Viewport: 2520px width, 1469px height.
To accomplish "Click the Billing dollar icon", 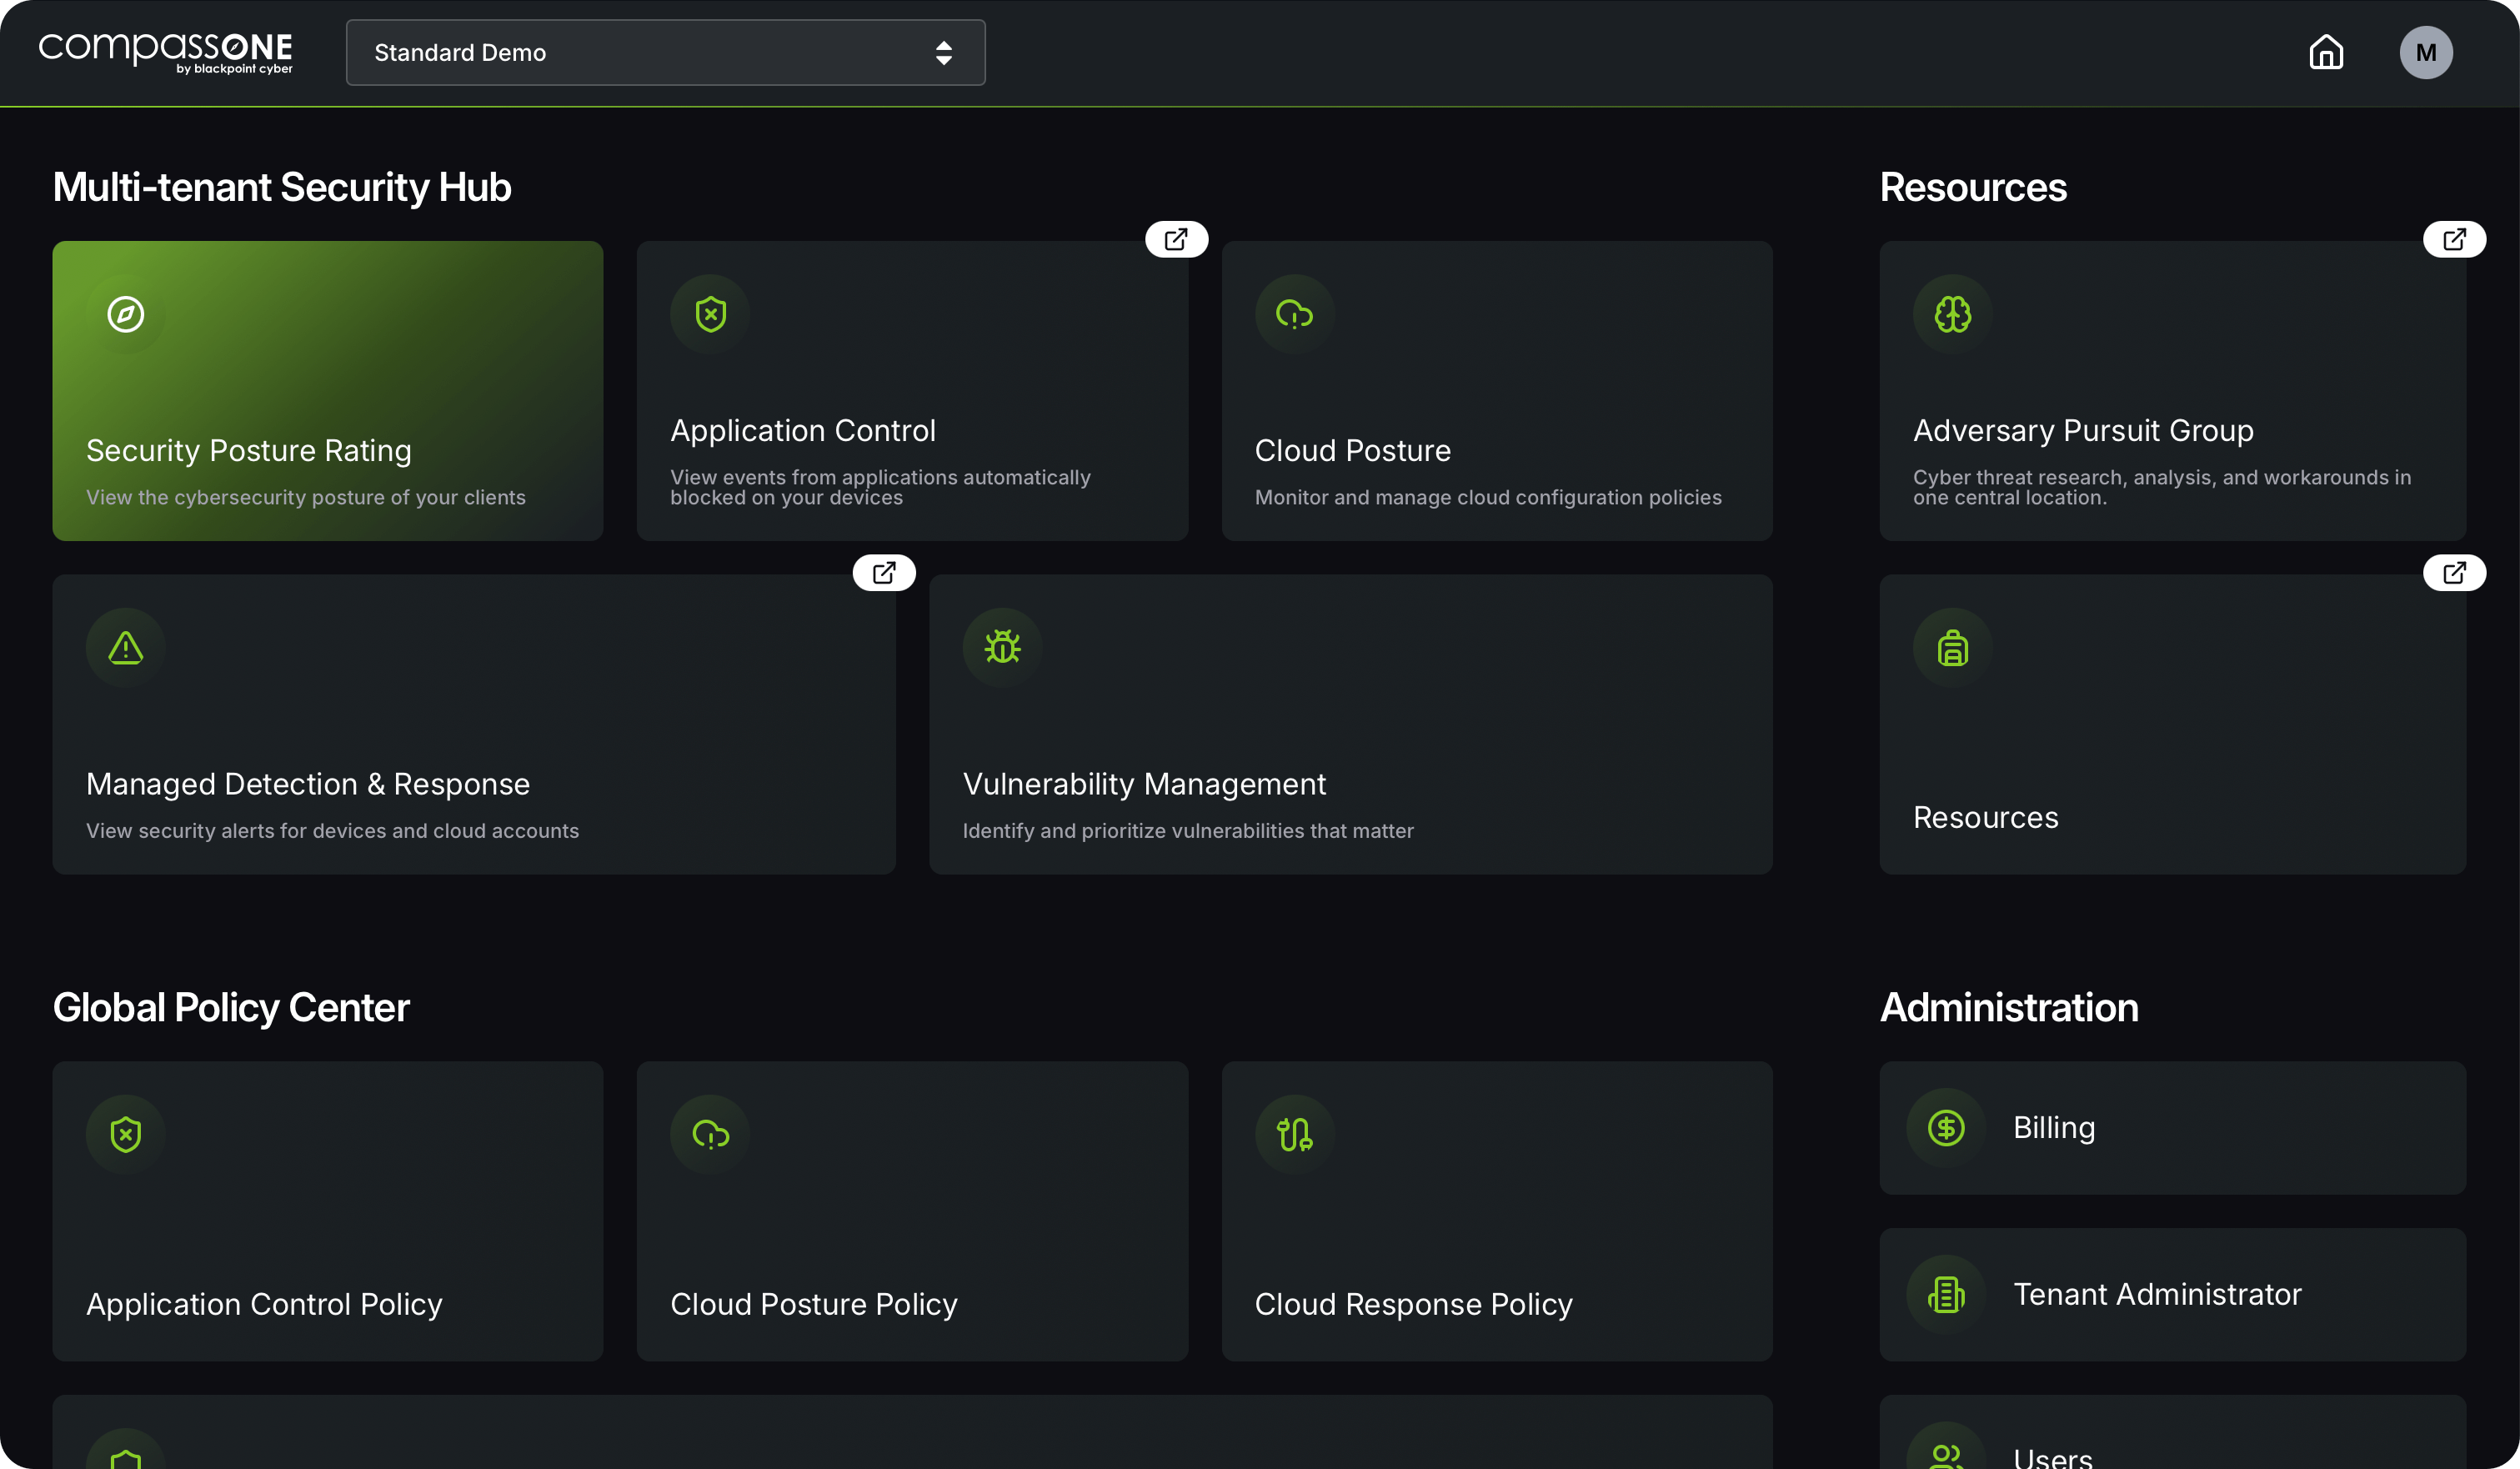I will [1946, 1128].
